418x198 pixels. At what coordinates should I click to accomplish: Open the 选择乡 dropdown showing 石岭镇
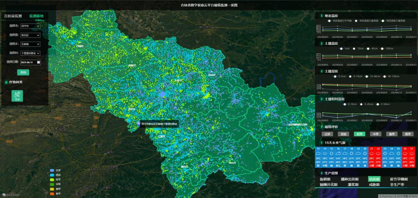31,44
